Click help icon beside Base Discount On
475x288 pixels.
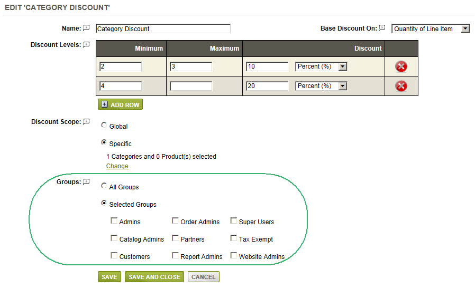(x=382, y=28)
